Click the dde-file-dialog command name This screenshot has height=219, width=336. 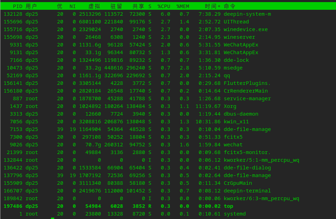(x=247, y=168)
